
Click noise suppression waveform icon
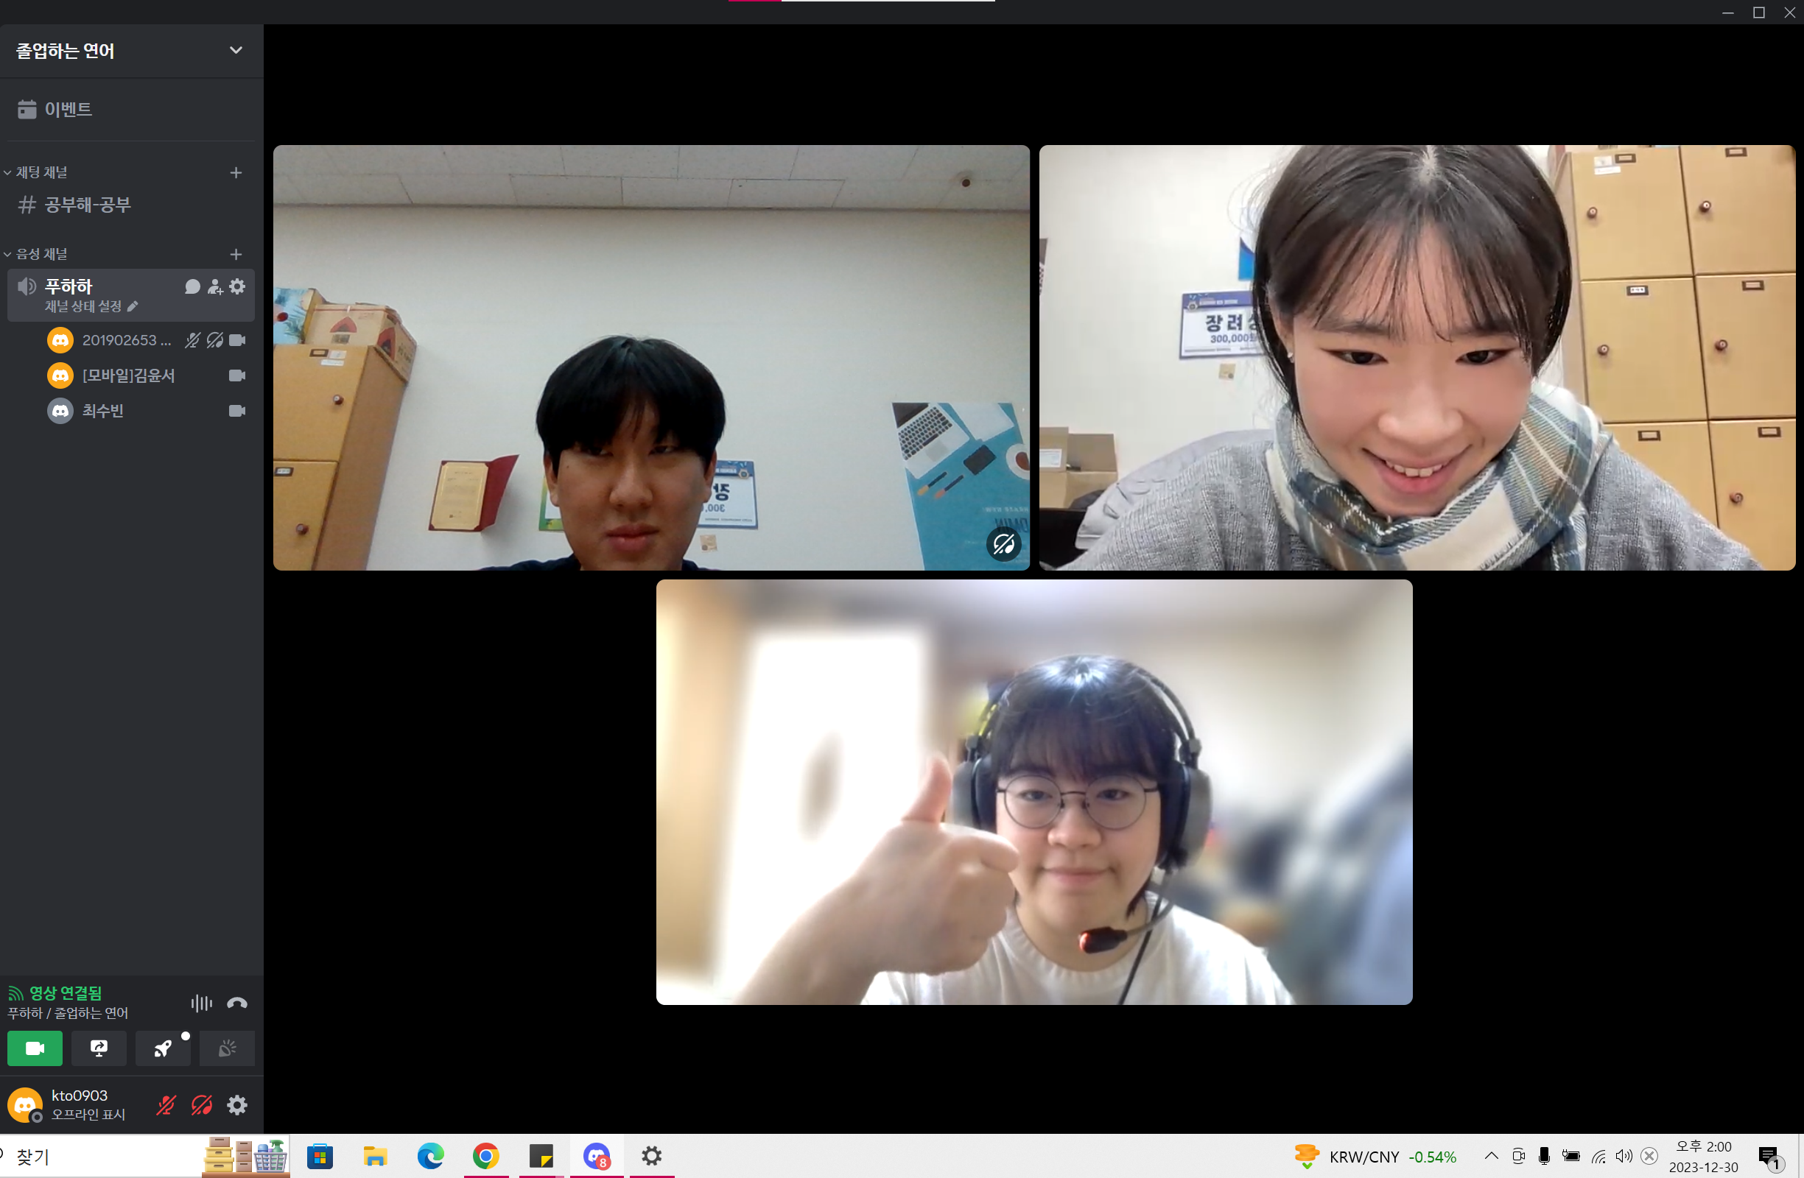[x=201, y=1003]
